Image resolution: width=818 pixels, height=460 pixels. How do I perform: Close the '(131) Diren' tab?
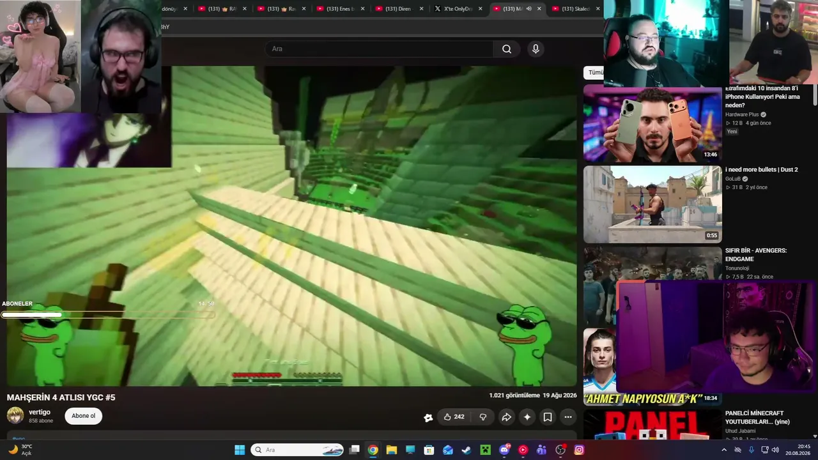point(421,9)
